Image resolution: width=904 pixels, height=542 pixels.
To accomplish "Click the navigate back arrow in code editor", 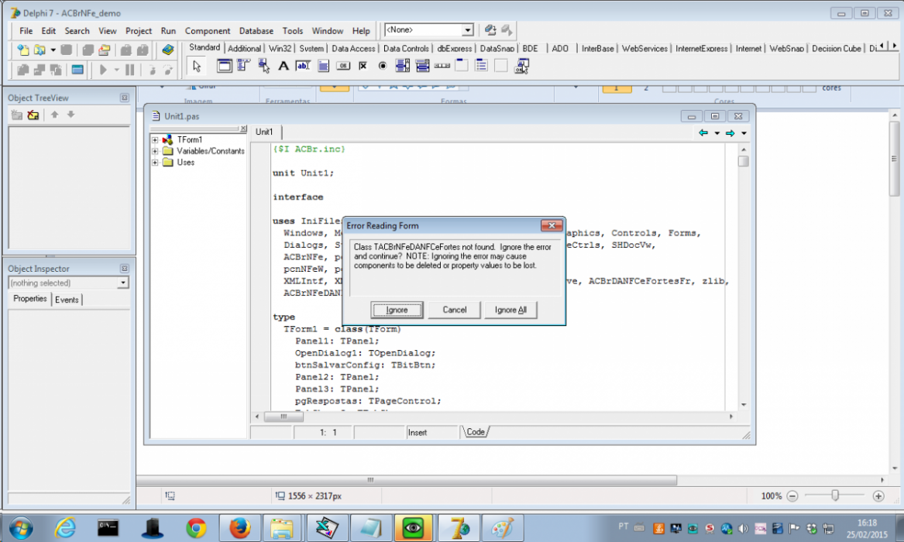I will click(x=703, y=133).
